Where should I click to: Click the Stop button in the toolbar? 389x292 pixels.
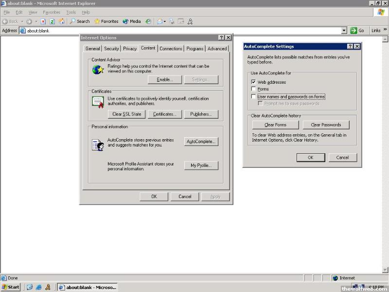[43, 21]
